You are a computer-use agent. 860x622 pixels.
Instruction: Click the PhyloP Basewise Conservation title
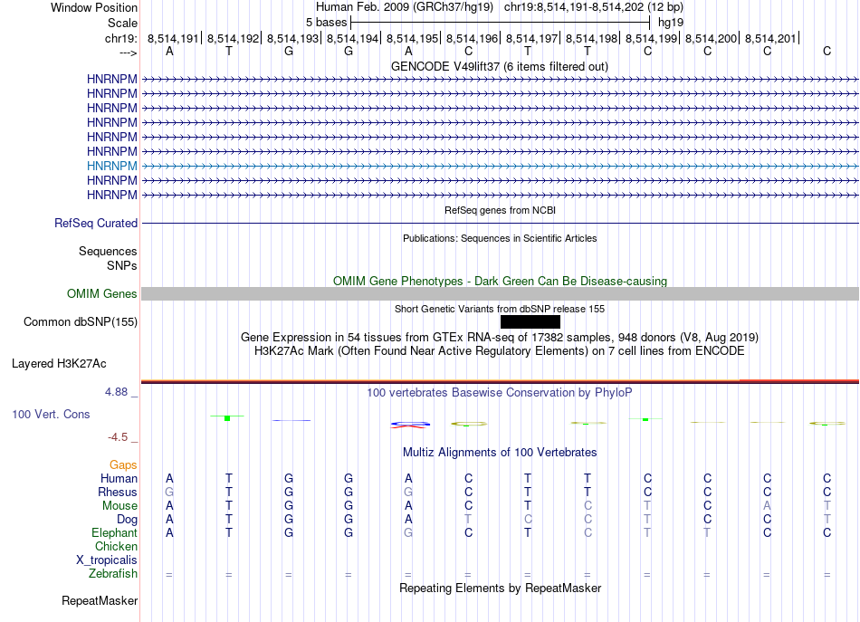click(x=500, y=392)
